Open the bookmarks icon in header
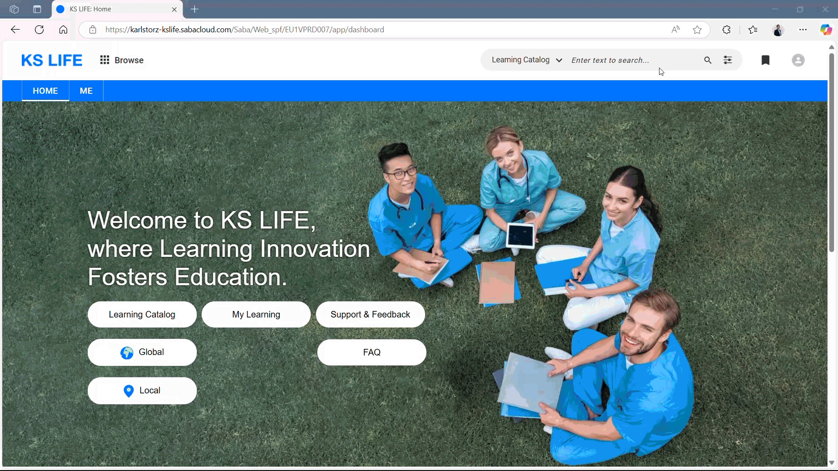The height and width of the screenshot is (471, 838). (765, 60)
